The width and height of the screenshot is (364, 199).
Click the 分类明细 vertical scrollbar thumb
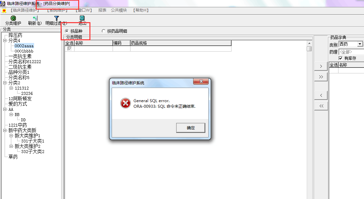tap(309, 49)
